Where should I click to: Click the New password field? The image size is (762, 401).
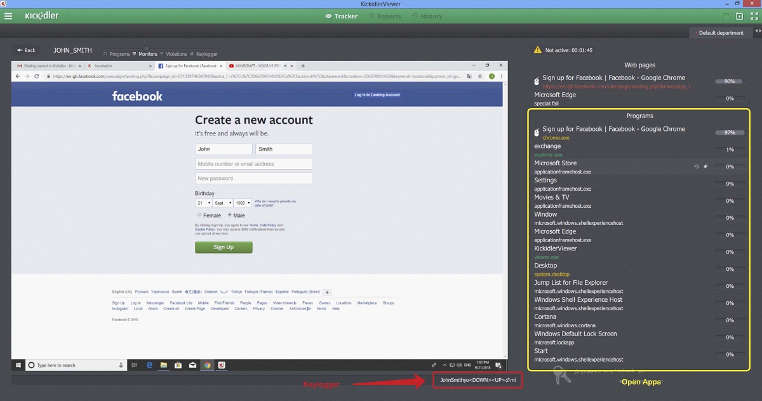pyautogui.click(x=254, y=179)
